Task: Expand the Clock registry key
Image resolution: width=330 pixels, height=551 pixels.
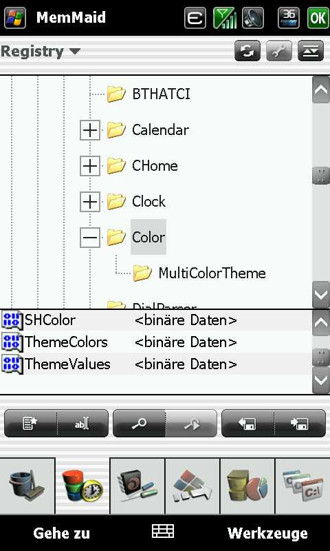Action: coord(90,202)
